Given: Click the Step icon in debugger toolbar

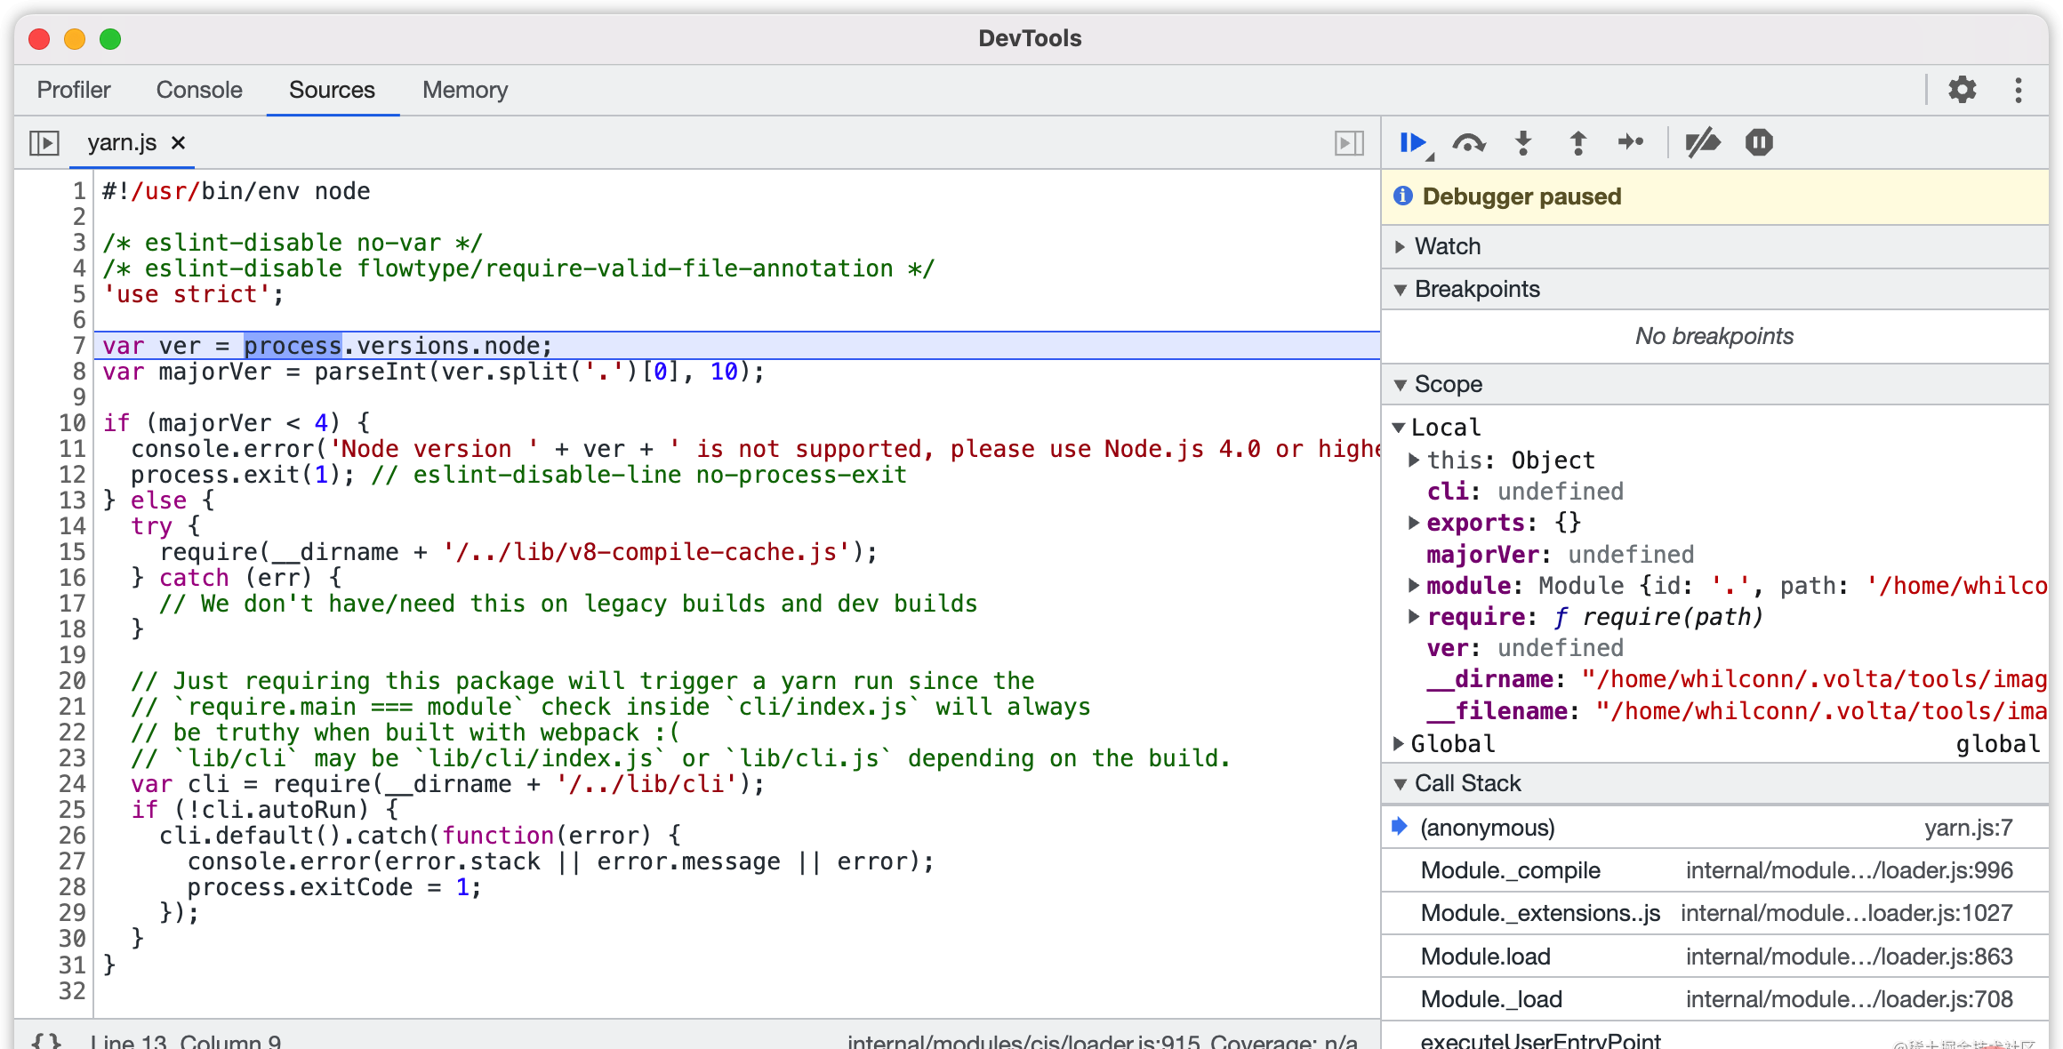Looking at the screenshot, I should point(1631,142).
